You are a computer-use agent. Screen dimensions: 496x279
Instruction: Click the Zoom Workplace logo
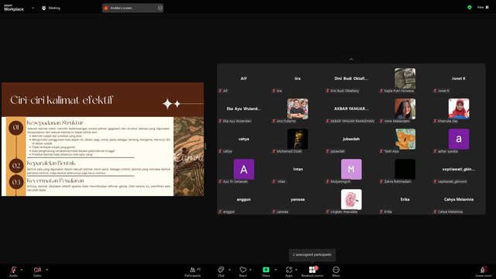pos(14,8)
